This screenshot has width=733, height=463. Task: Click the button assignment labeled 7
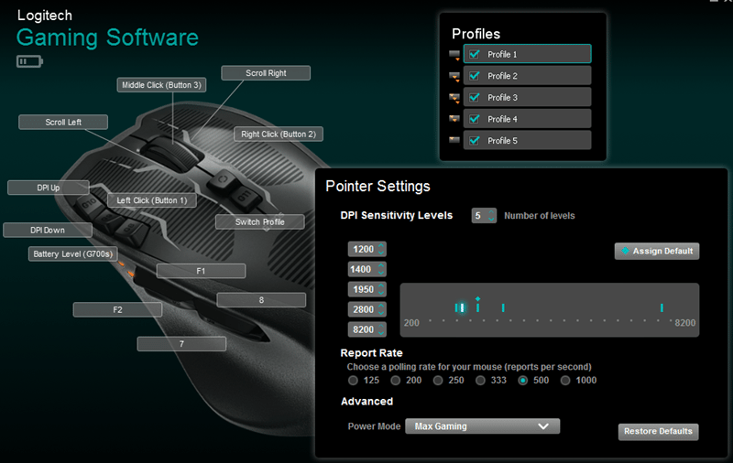click(x=181, y=344)
